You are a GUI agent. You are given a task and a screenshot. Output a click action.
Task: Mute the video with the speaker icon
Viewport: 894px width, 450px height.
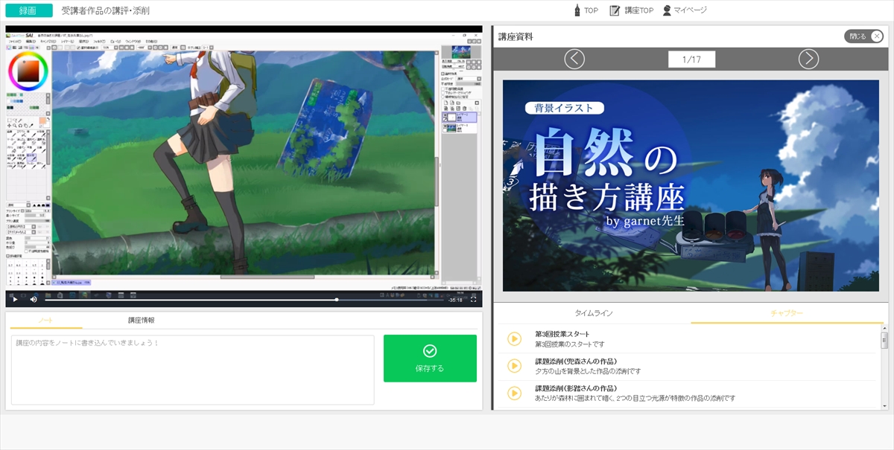click(x=34, y=299)
